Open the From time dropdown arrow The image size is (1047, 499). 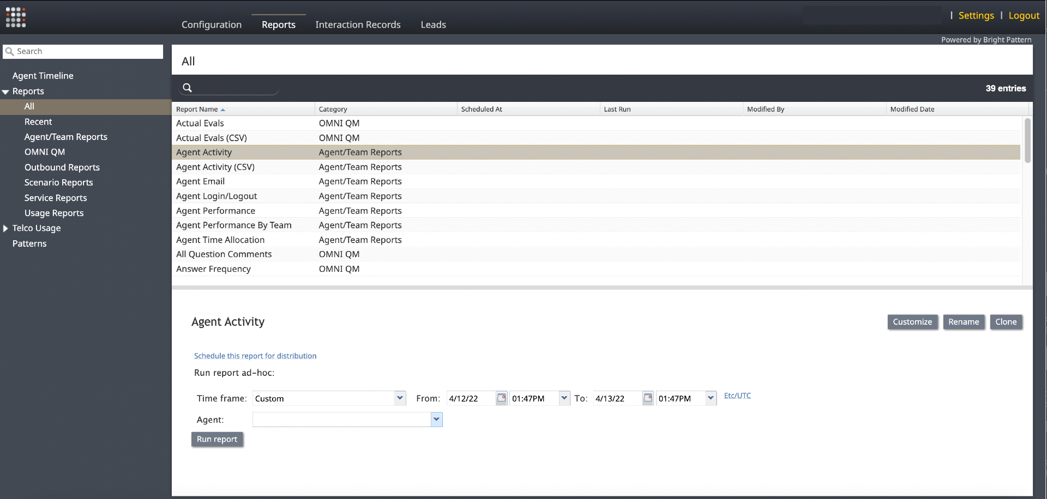(x=564, y=398)
